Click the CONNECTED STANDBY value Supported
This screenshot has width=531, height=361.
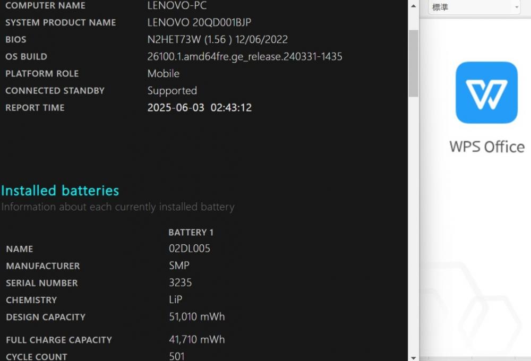click(x=172, y=91)
